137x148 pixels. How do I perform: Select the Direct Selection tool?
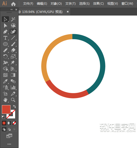point(5,25)
